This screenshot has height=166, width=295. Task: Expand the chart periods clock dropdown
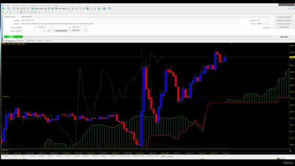point(106,9)
